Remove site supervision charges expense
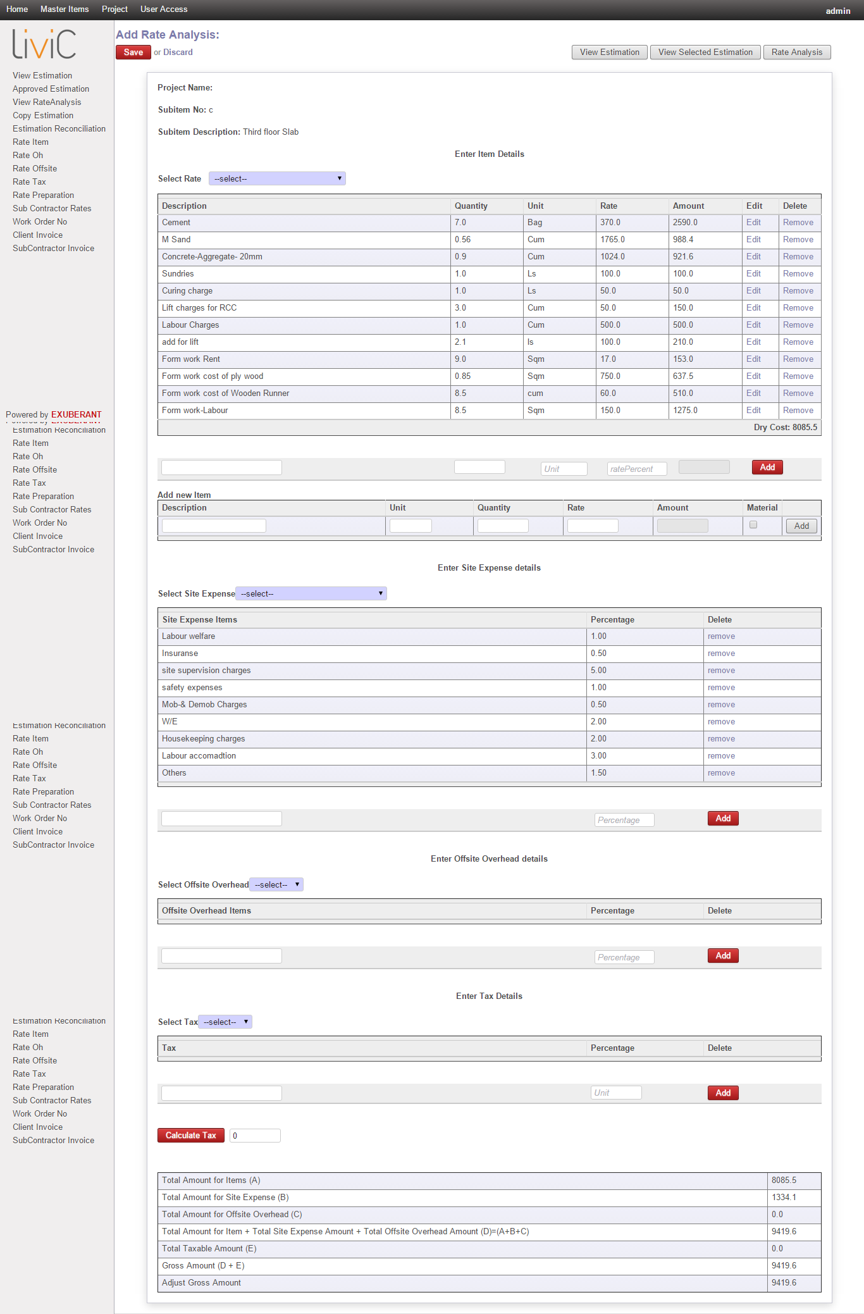The width and height of the screenshot is (864, 1314). pyautogui.click(x=721, y=670)
